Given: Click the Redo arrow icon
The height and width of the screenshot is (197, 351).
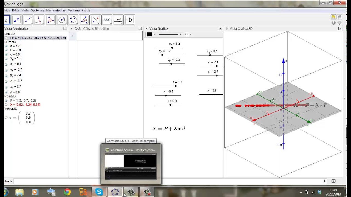Looking at the screenshot, I should click(339, 17).
